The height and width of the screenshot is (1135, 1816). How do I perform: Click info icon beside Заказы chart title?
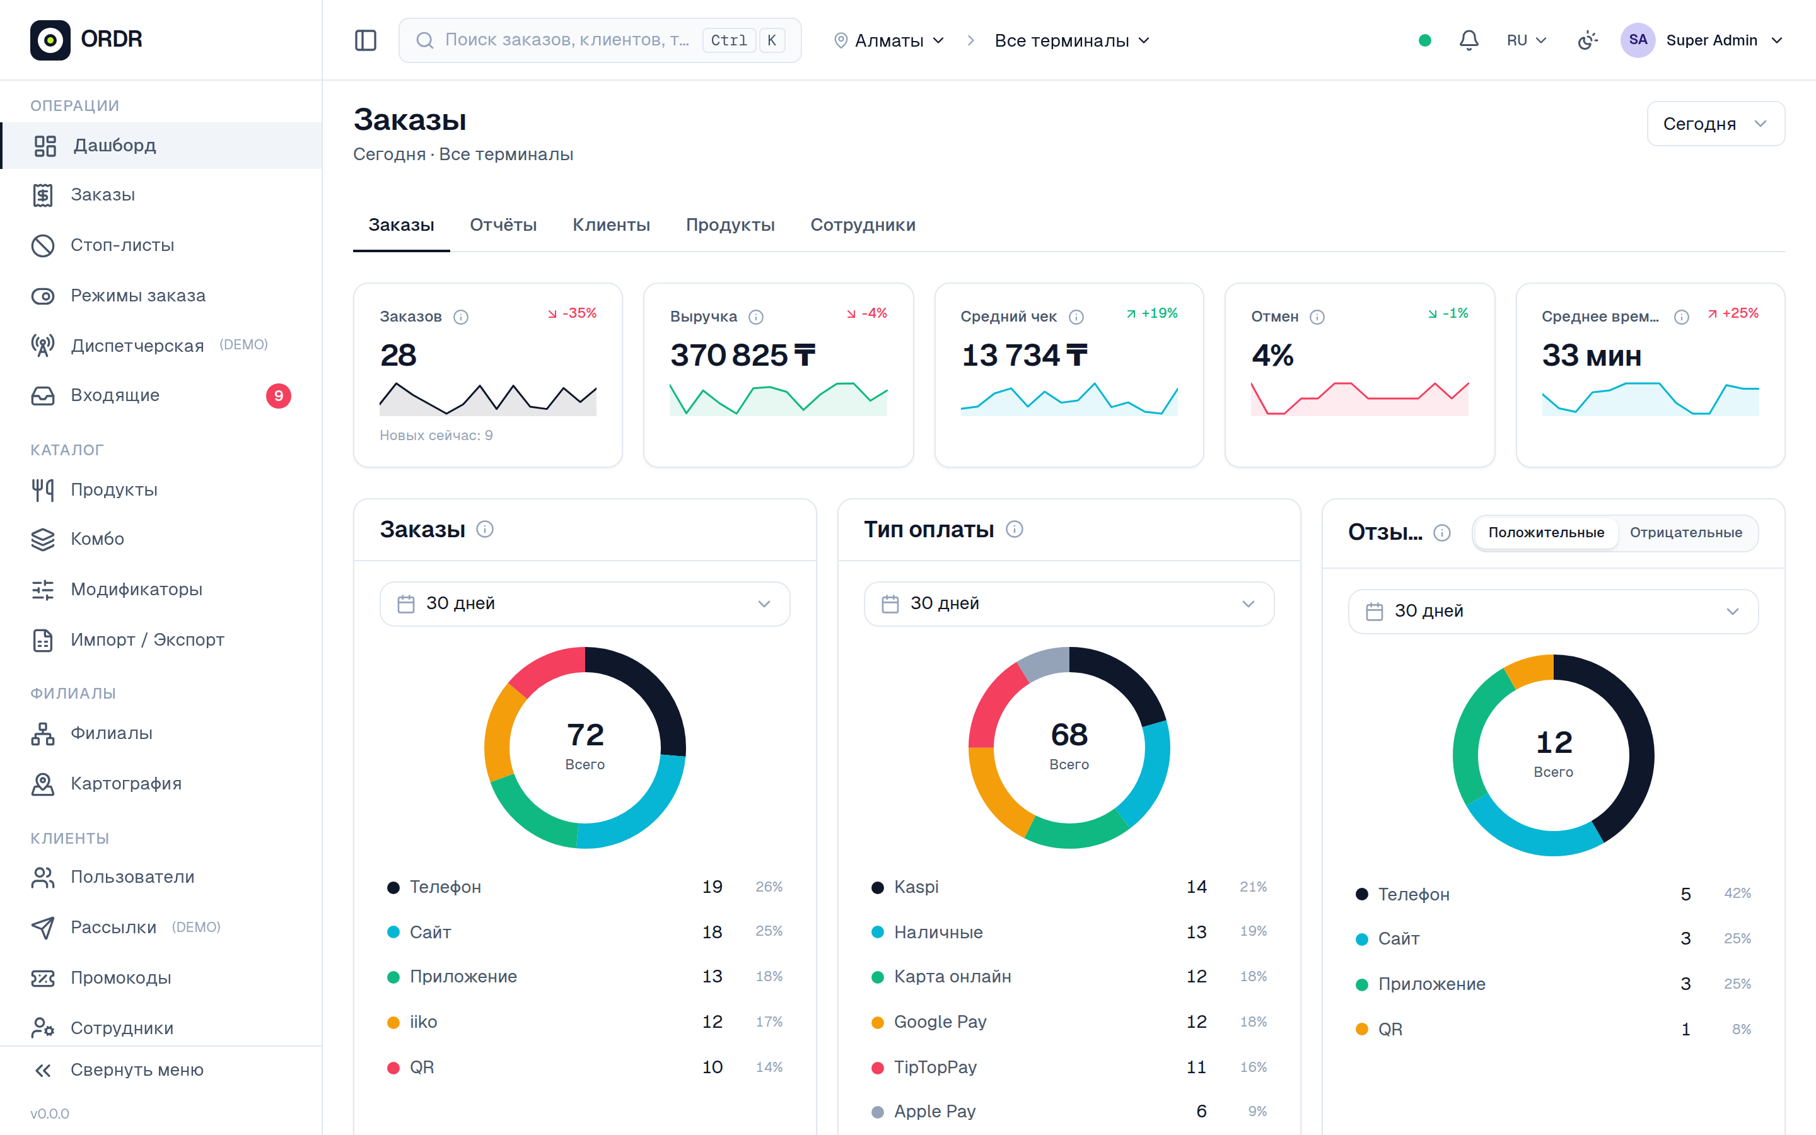point(486,529)
